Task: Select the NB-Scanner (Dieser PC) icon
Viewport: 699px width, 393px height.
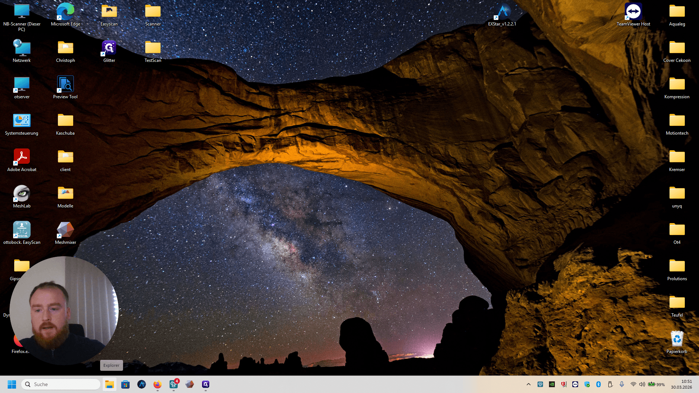Action: point(22,17)
